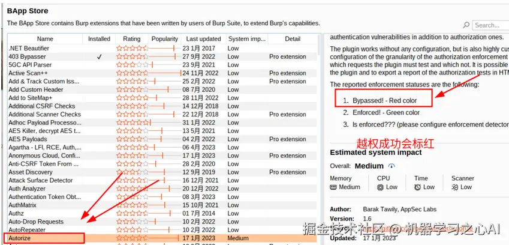
Task: Sort by Popularity column header
Action: 165,39
